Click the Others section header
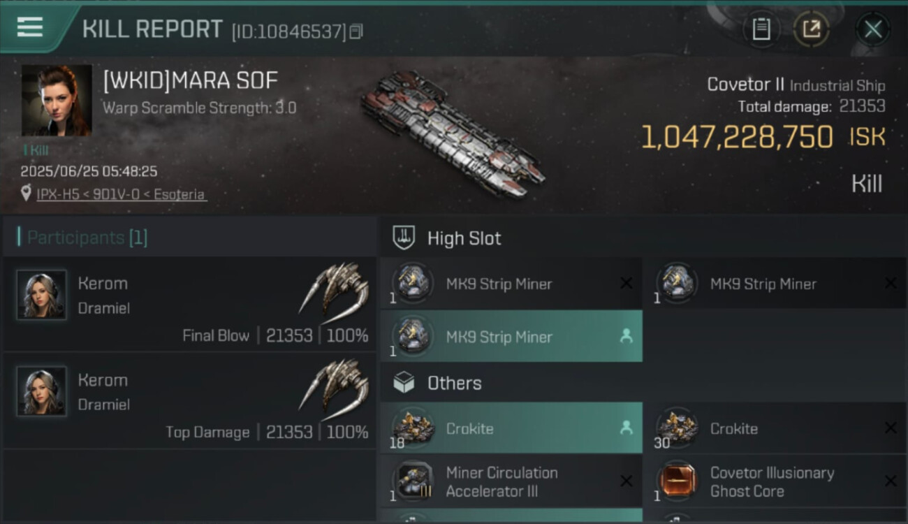Viewport: 908px width, 524px height. pos(454,383)
